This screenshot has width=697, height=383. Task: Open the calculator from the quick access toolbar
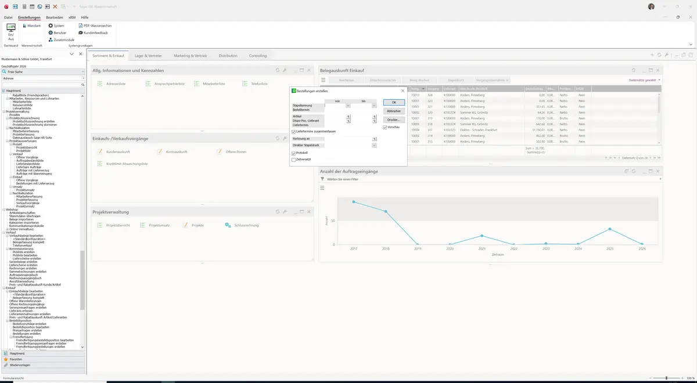pyautogui.click(x=24, y=6)
